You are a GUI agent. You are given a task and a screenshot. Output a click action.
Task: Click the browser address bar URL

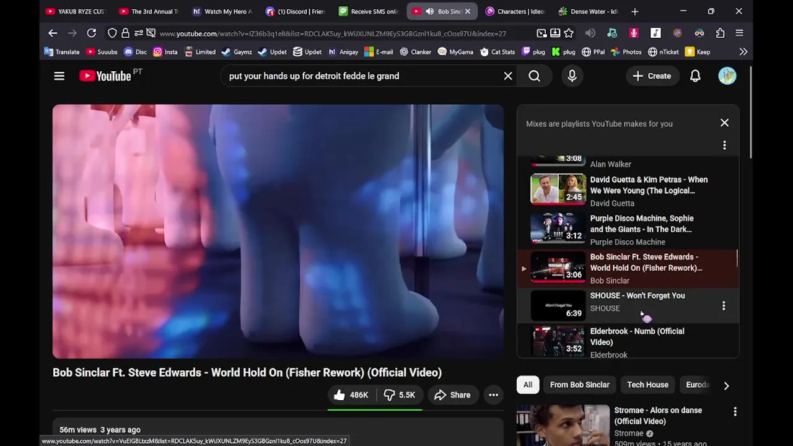(333, 33)
